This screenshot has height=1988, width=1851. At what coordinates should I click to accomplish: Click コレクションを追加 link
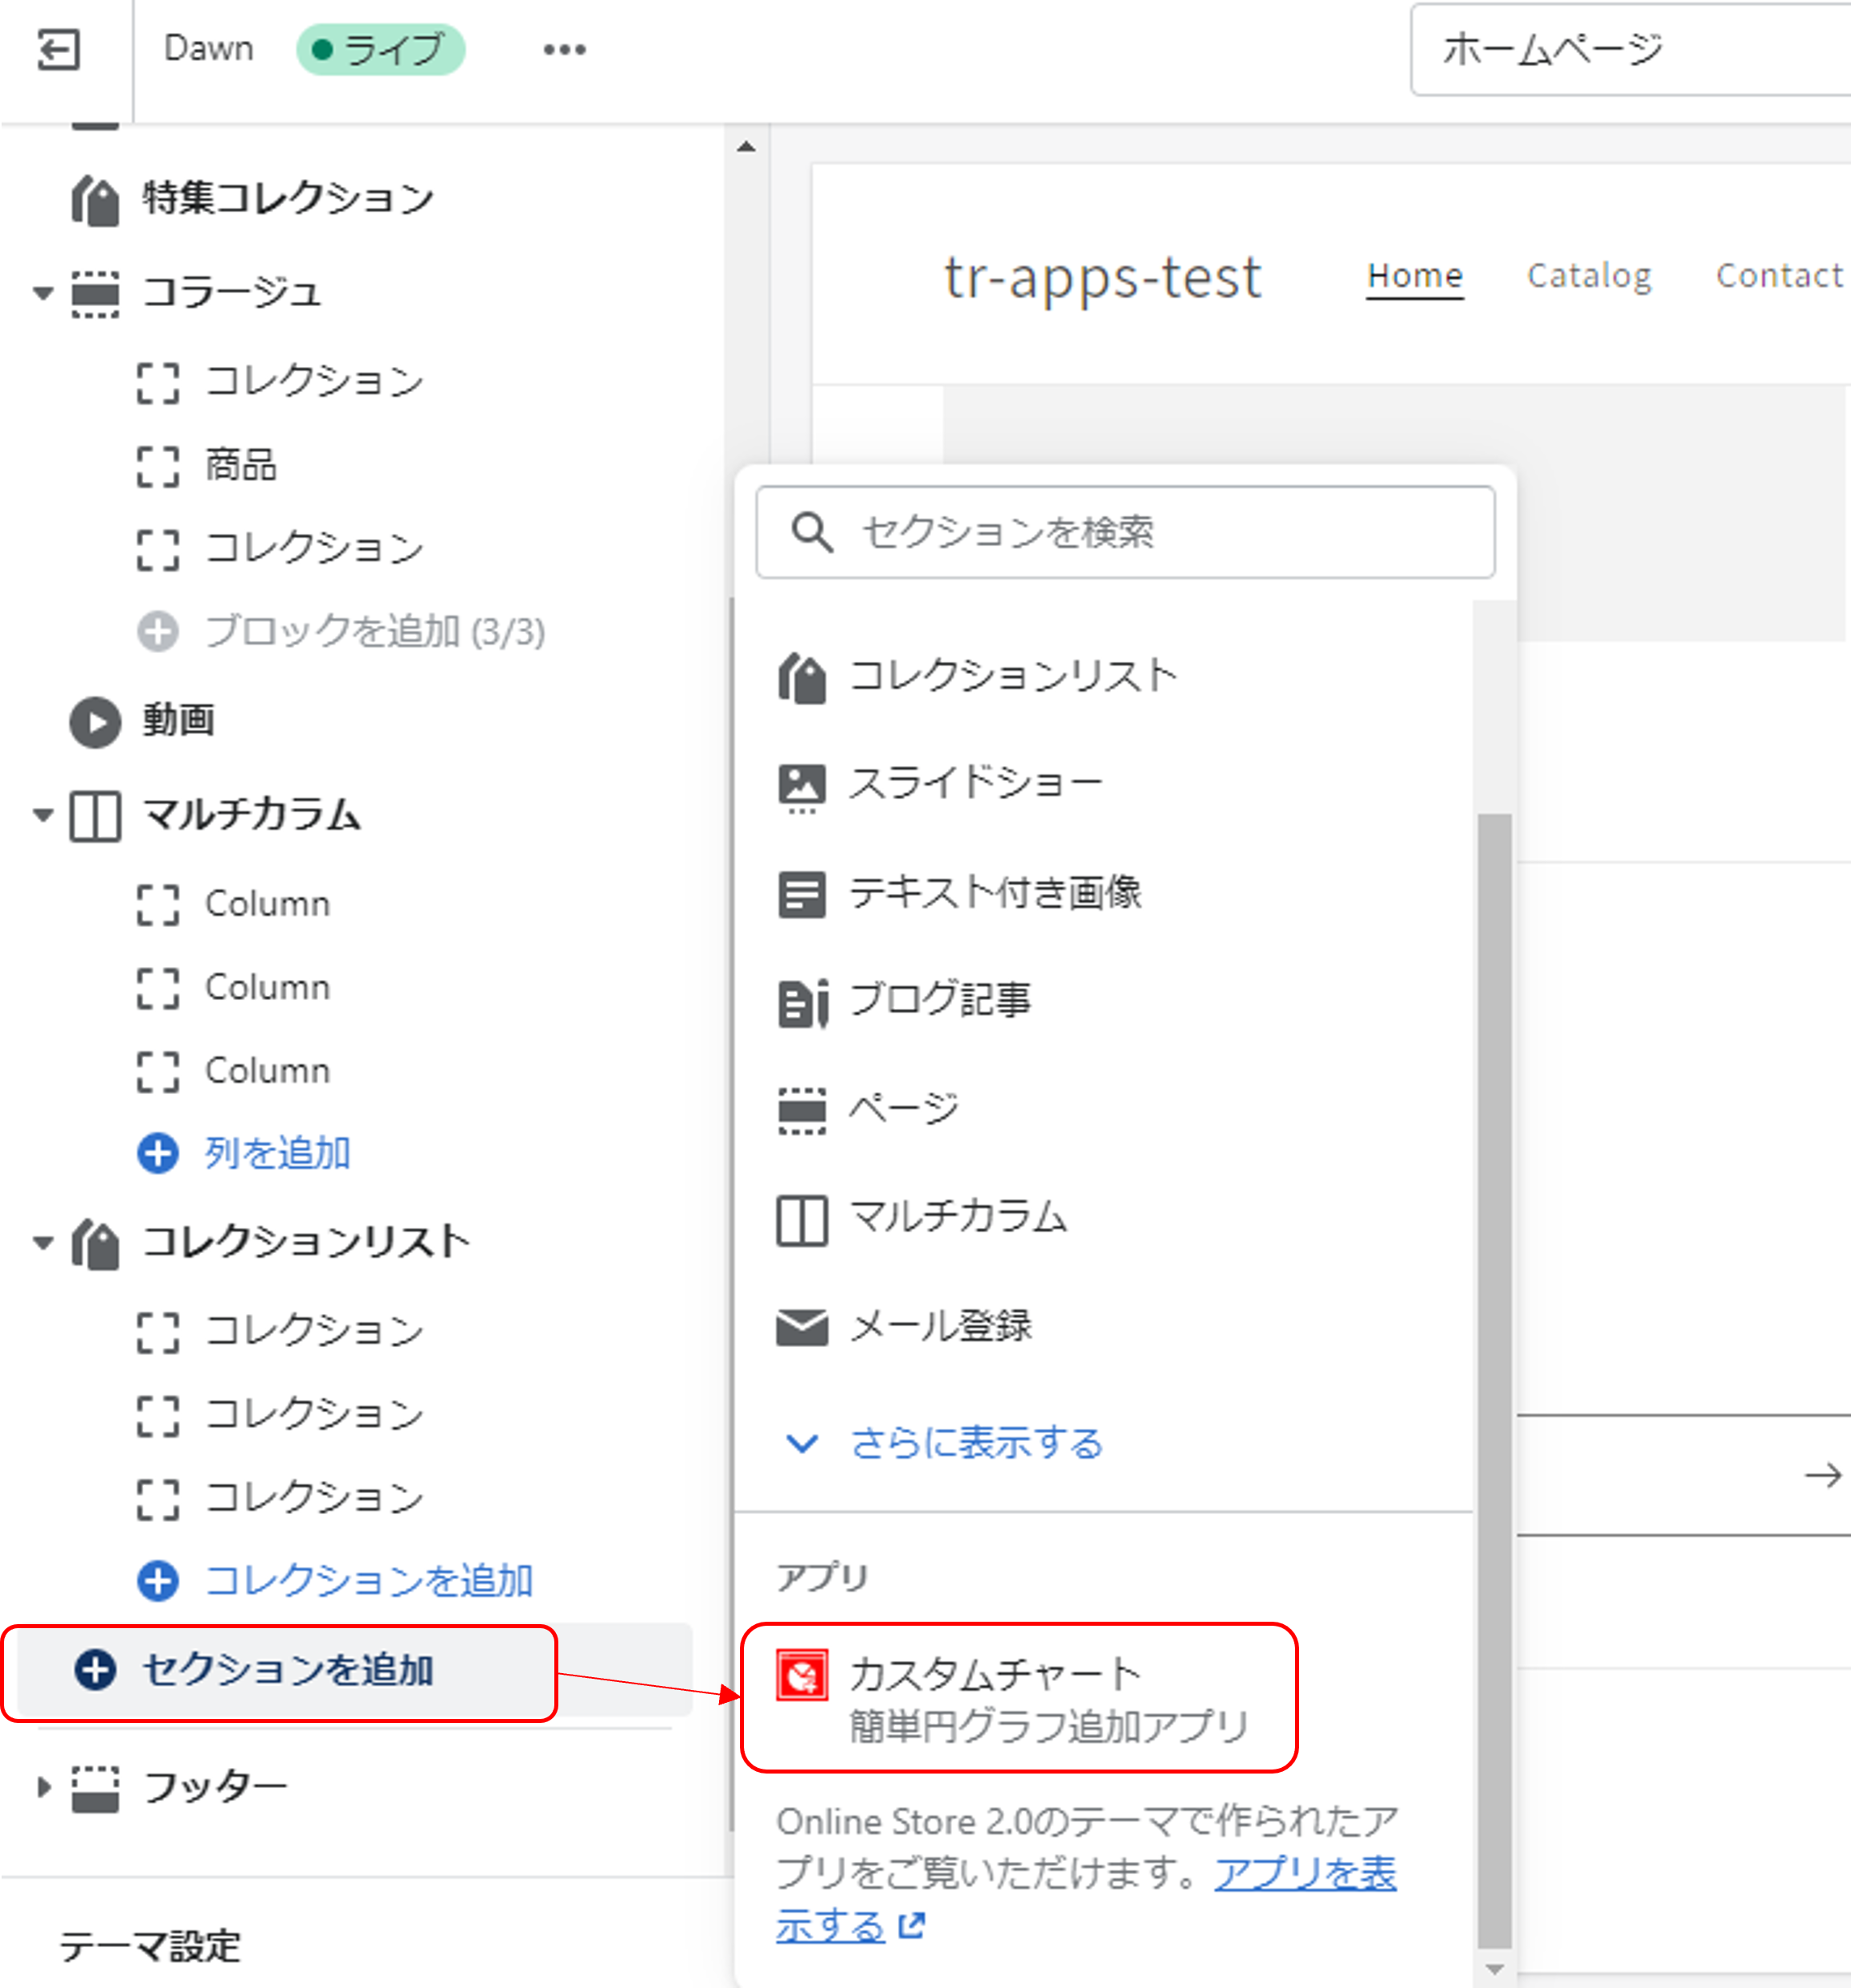[x=367, y=1580]
